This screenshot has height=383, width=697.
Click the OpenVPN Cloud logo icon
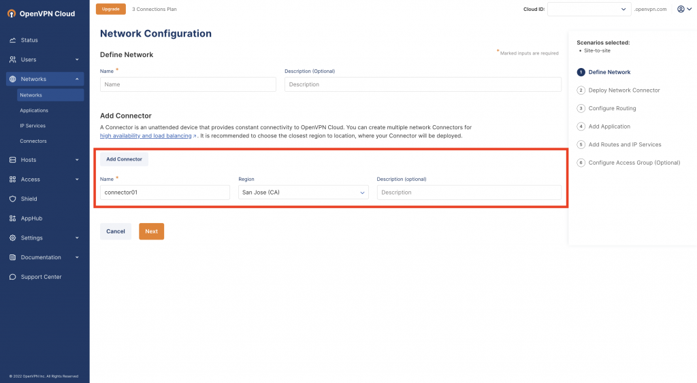tap(12, 14)
